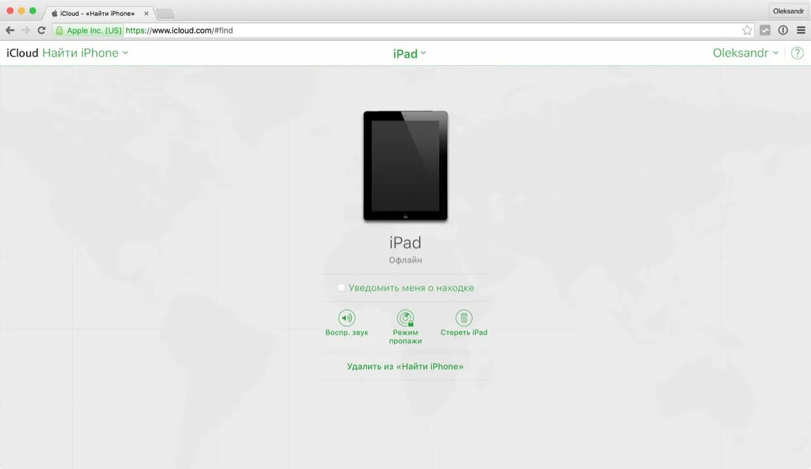Click the iPad device name heading

[x=405, y=243]
